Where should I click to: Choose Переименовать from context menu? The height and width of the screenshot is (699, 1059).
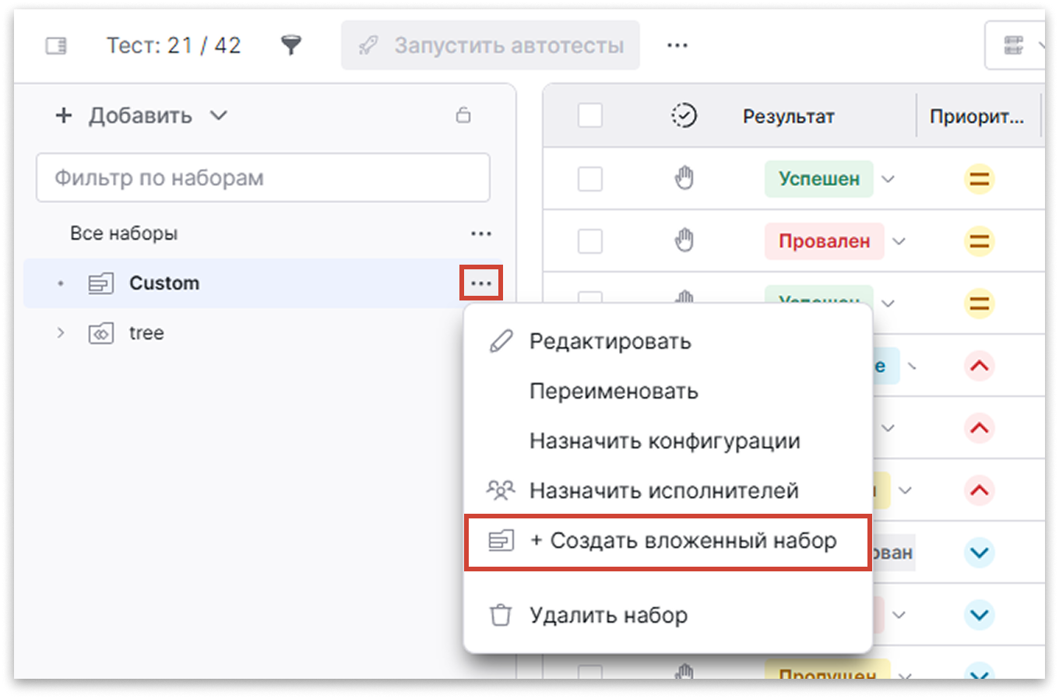pyautogui.click(x=668, y=391)
